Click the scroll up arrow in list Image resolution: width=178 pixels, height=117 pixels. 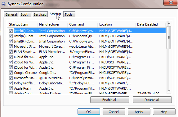[169, 23]
